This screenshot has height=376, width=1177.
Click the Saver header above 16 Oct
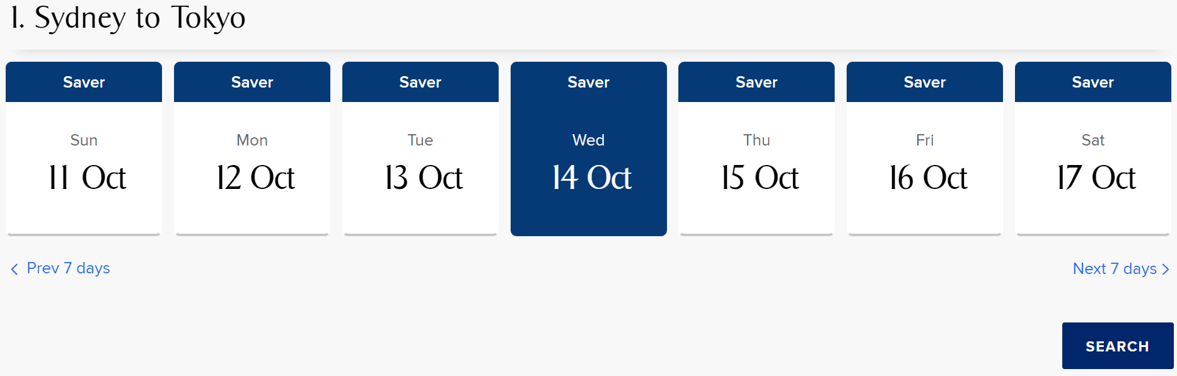925,82
